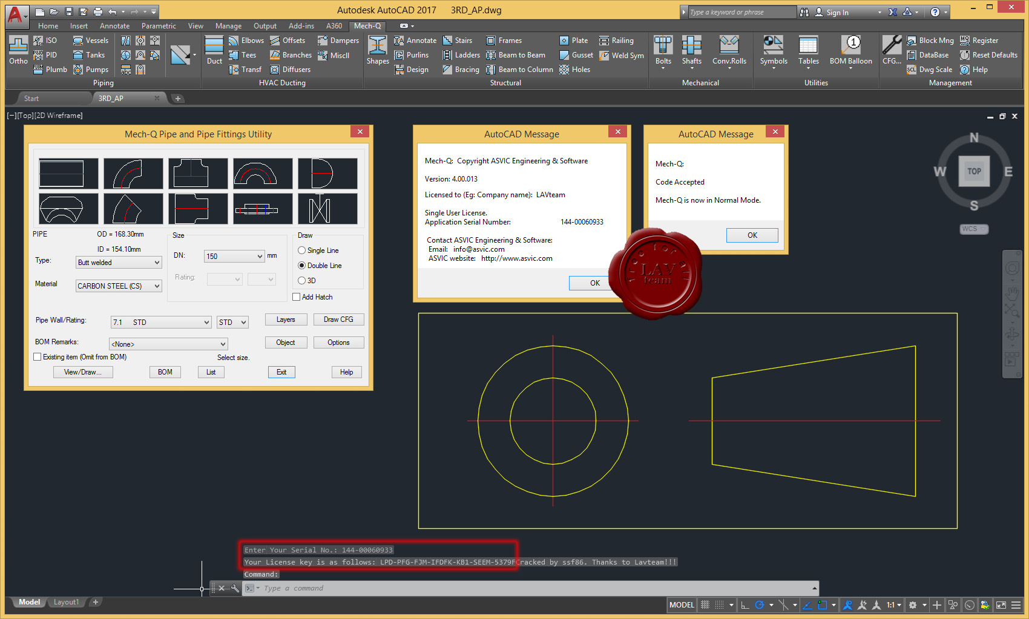The height and width of the screenshot is (619, 1029).
Task: Select the Stairs tool
Action: [x=458, y=41]
